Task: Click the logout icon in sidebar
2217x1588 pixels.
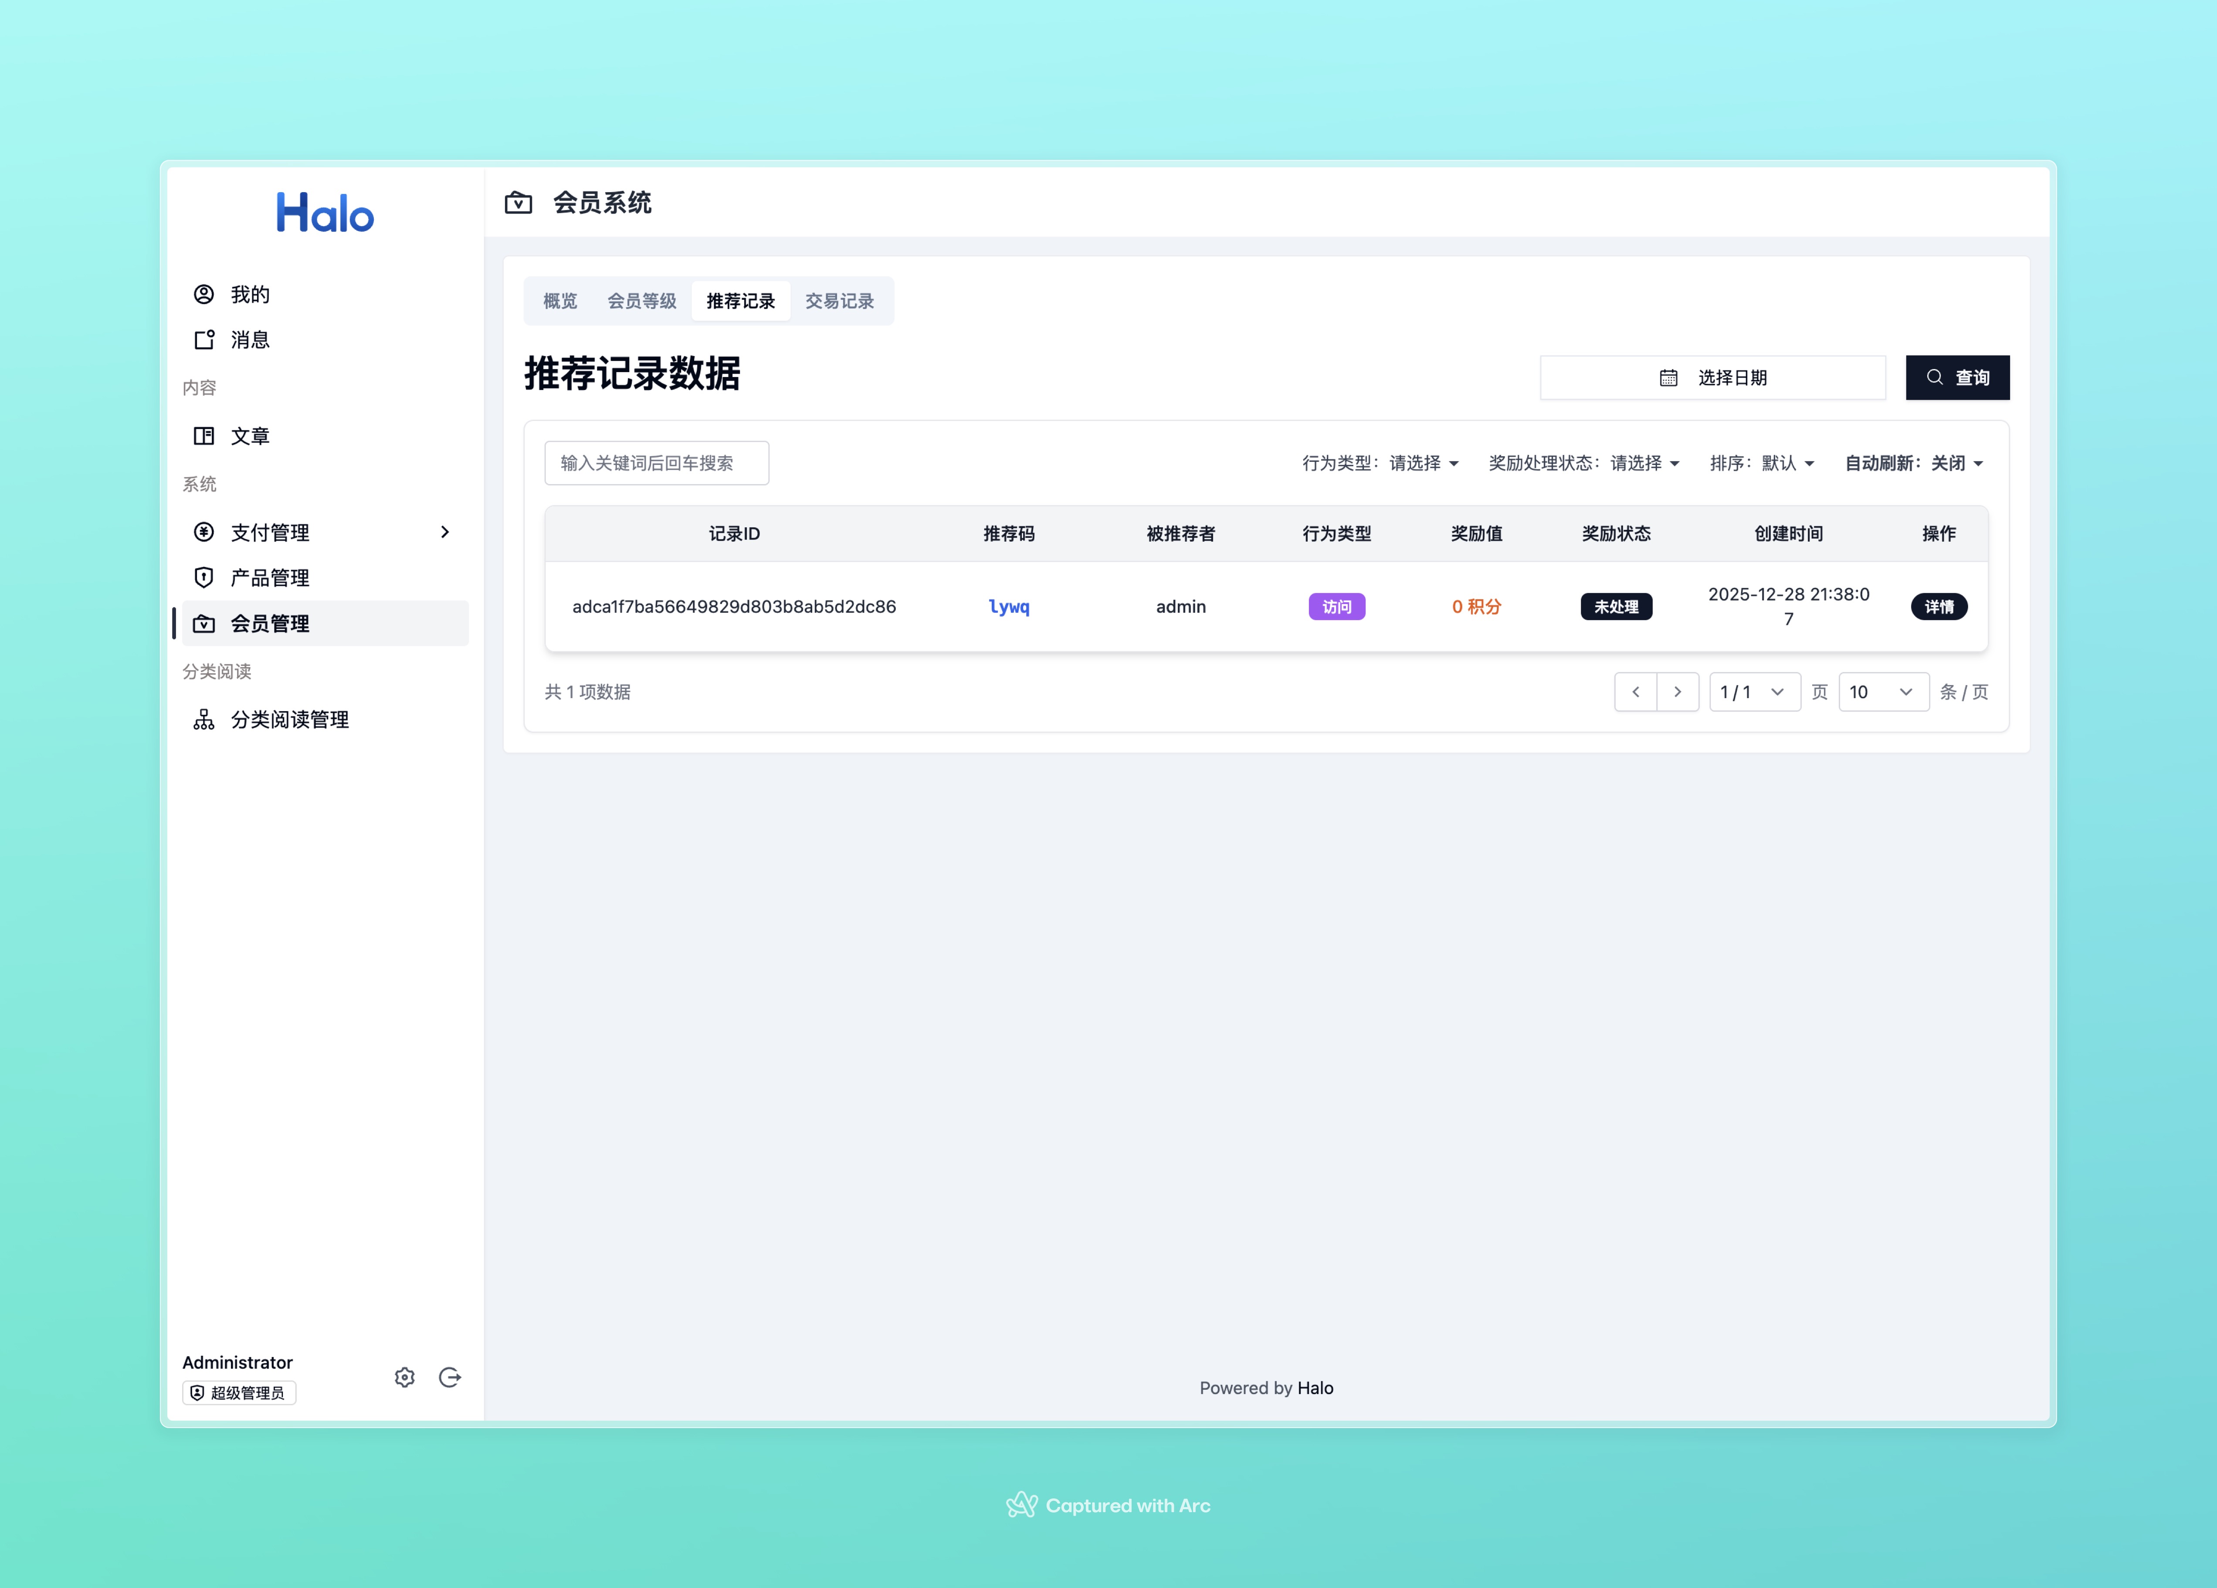Action: click(450, 1377)
